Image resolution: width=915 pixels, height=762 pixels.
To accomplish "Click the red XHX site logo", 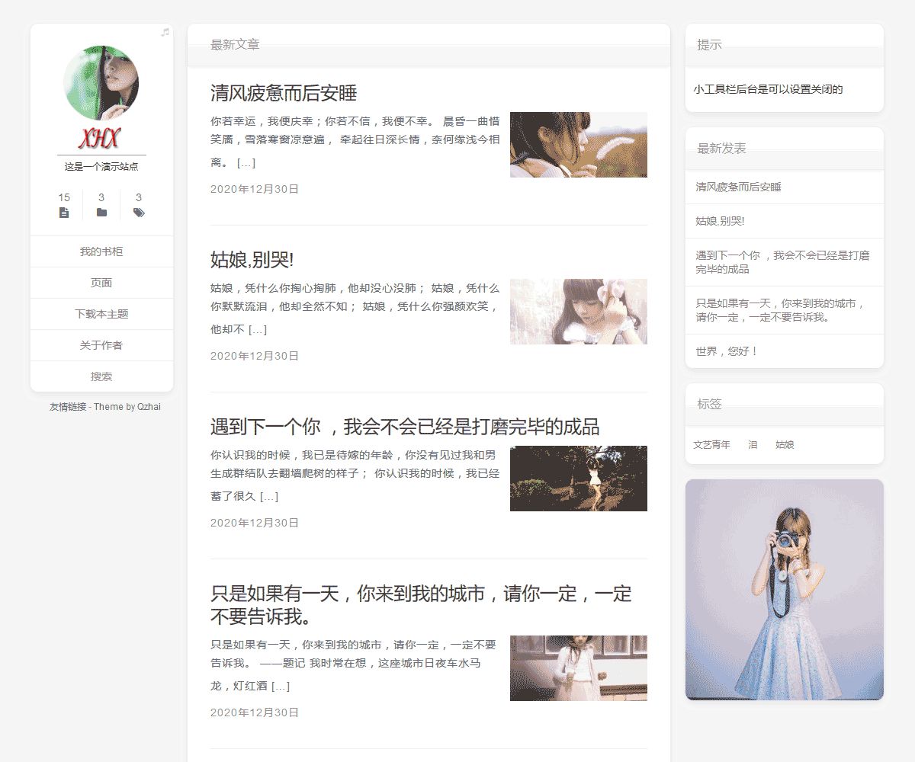I will [101, 139].
